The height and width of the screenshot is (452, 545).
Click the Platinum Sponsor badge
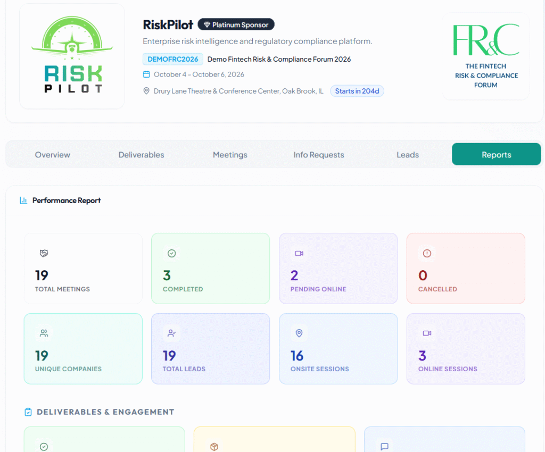236,24
